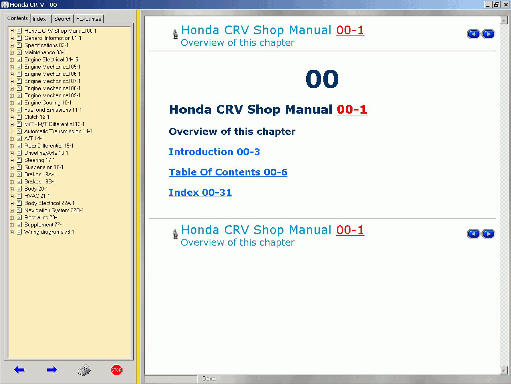Click page icon next to Maintenance 03-1
The width and height of the screenshot is (511, 384).
(19, 52)
